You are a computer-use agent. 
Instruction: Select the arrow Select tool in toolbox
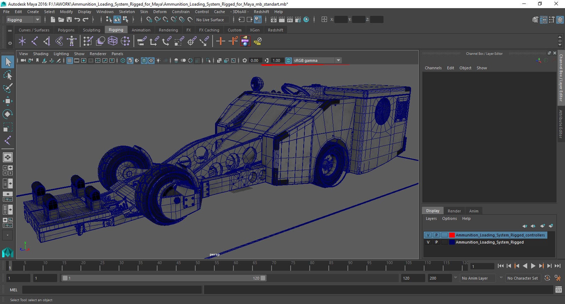8,62
